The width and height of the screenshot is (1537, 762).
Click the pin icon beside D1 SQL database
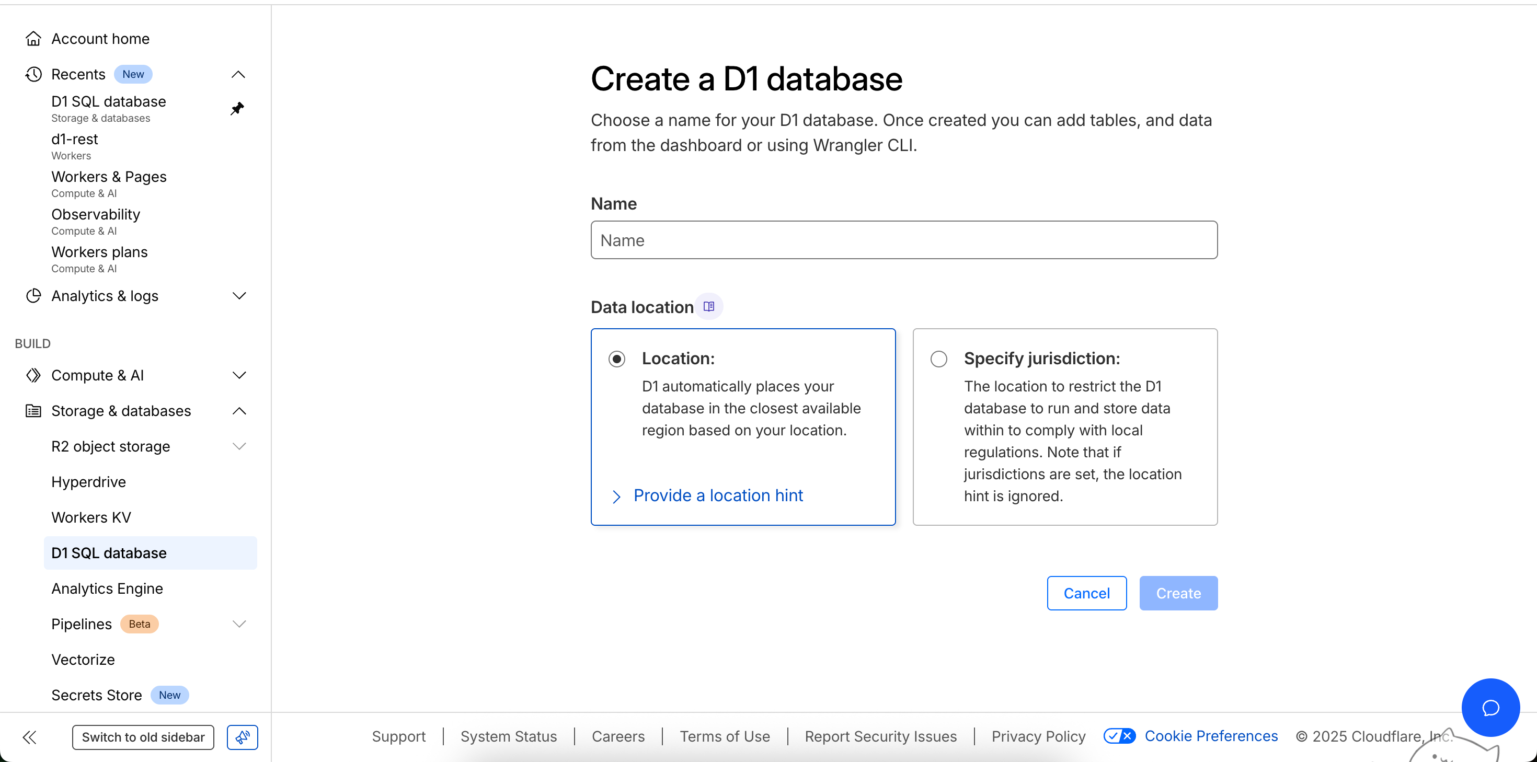[237, 109]
